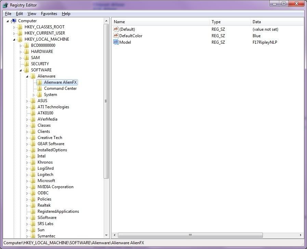The image size is (307, 249).
Task: Click the System folder icon under Alienware
Action: tap(39, 95)
